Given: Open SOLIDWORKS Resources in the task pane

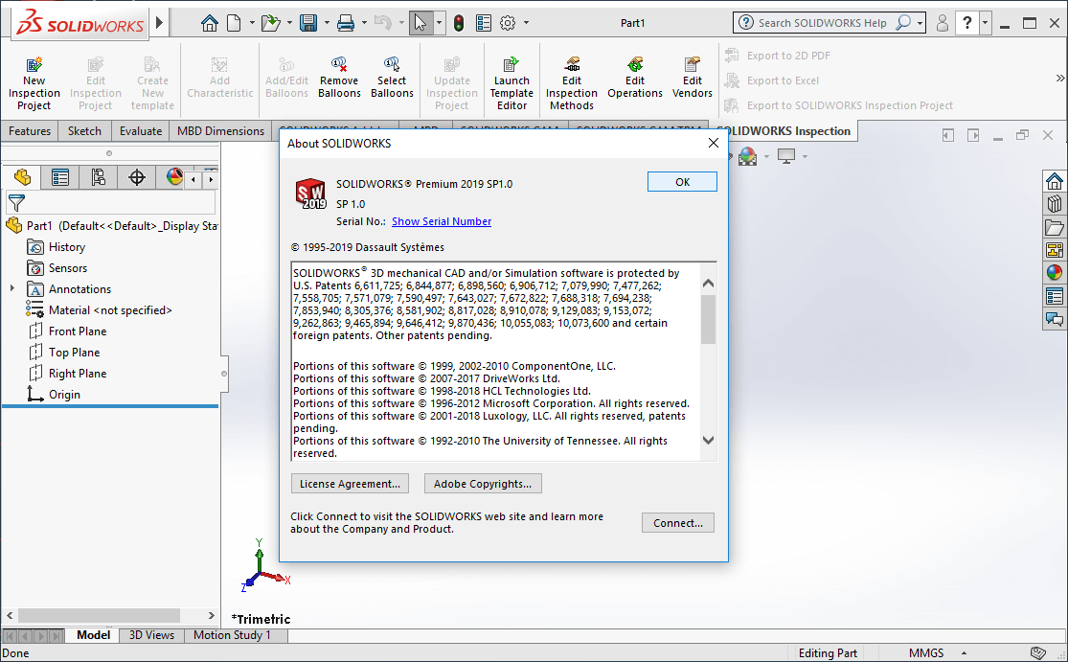Looking at the screenshot, I should click(1055, 181).
